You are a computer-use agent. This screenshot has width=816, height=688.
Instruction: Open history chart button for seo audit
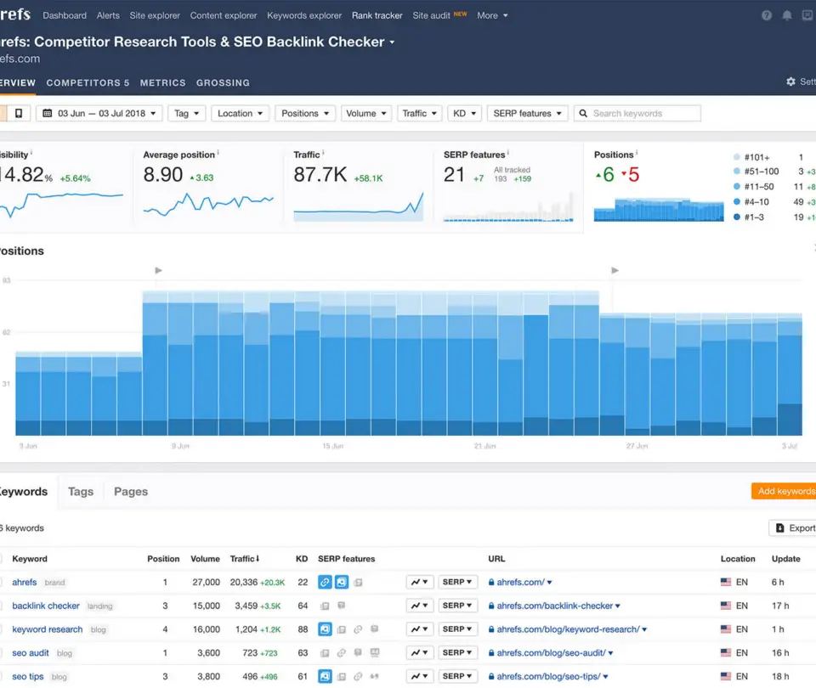419,652
